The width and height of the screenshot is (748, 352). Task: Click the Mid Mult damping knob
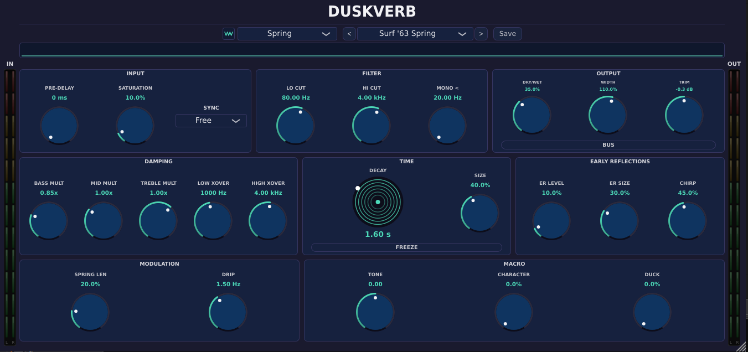tap(104, 221)
